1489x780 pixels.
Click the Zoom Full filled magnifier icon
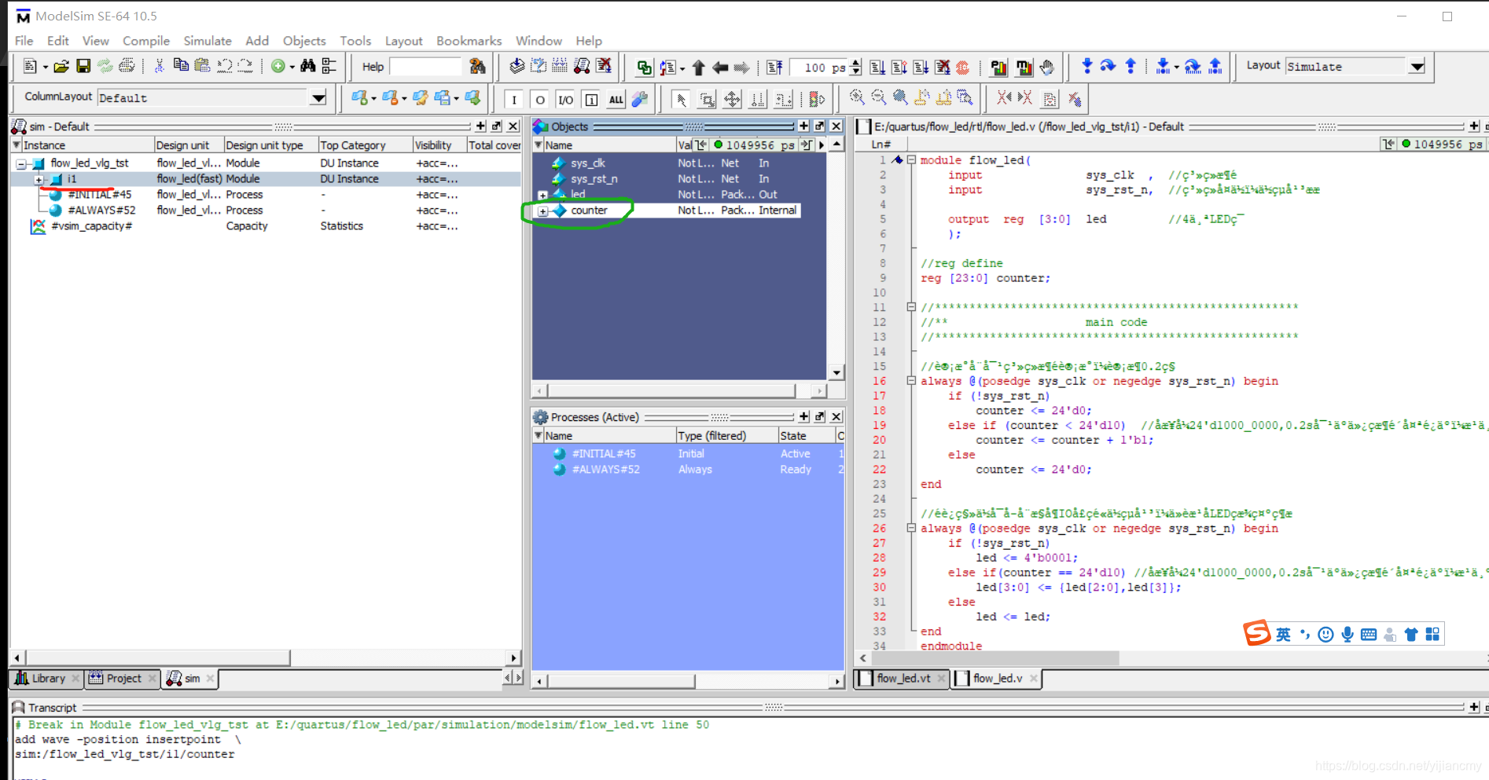point(900,97)
